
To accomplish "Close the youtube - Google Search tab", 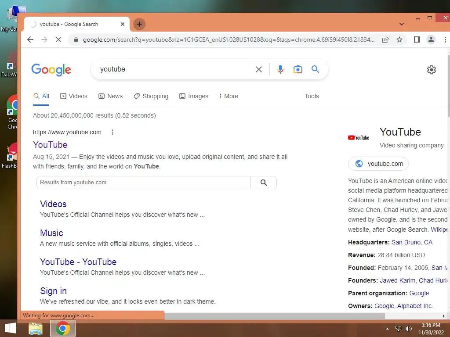I will point(123,24).
